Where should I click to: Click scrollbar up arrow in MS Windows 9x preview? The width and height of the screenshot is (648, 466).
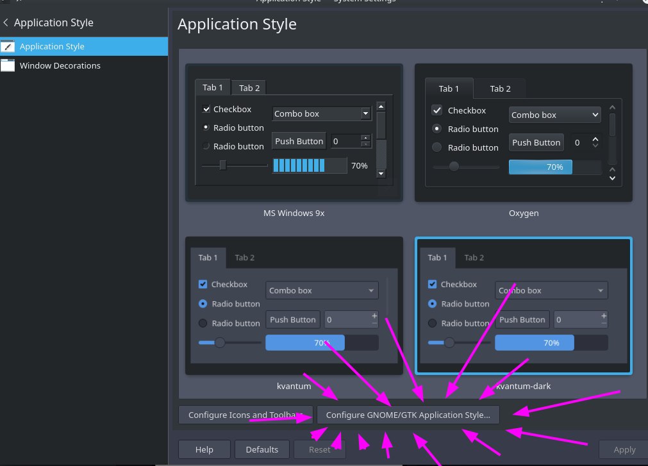(x=381, y=106)
